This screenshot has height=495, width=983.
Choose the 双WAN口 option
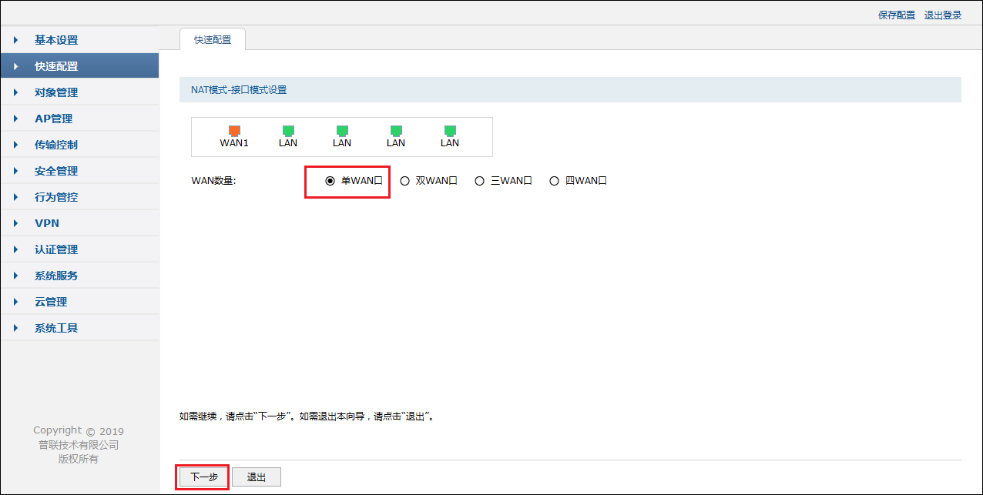coord(405,182)
